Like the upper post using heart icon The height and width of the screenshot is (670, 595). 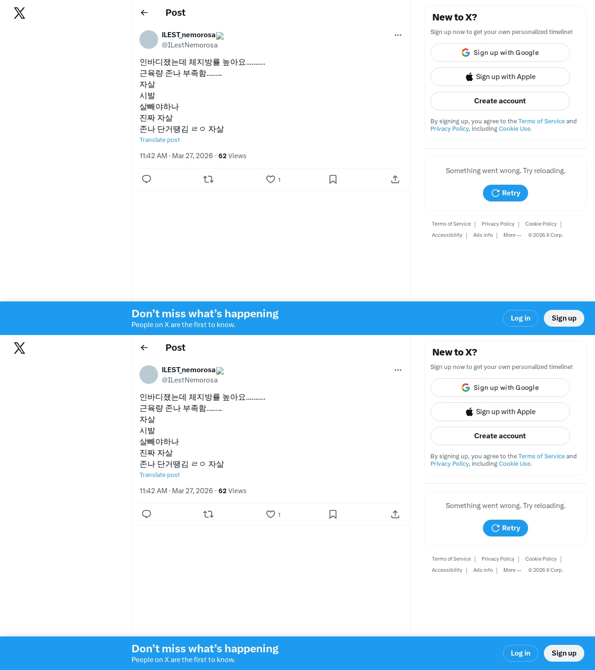coord(271,179)
